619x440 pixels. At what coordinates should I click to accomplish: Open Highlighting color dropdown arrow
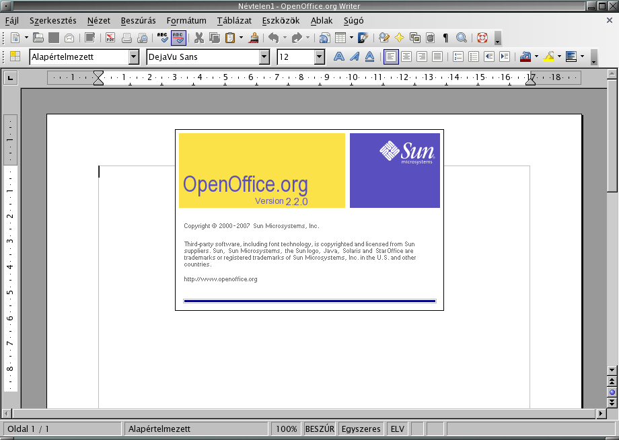pos(559,57)
